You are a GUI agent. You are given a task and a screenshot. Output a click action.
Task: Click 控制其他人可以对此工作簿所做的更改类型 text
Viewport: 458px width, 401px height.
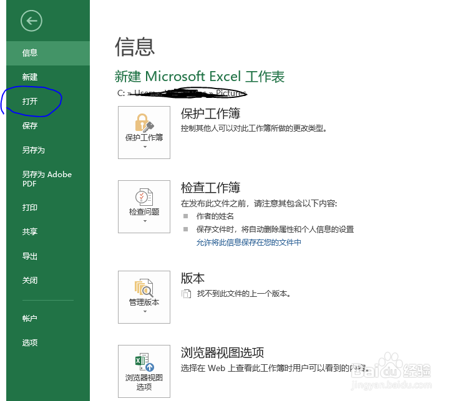coord(253,128)
